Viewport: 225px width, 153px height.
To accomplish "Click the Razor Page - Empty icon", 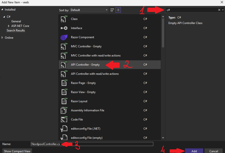I will tap(64, 83).
